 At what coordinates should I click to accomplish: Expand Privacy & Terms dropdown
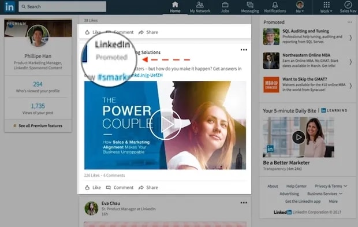tap(331, 186)
